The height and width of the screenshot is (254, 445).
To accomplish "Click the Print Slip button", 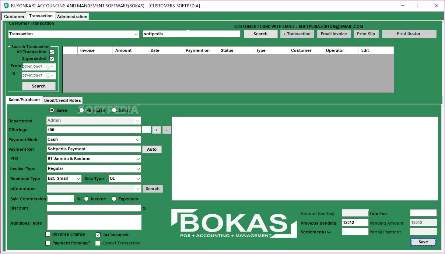I will [x=366, y=34].
